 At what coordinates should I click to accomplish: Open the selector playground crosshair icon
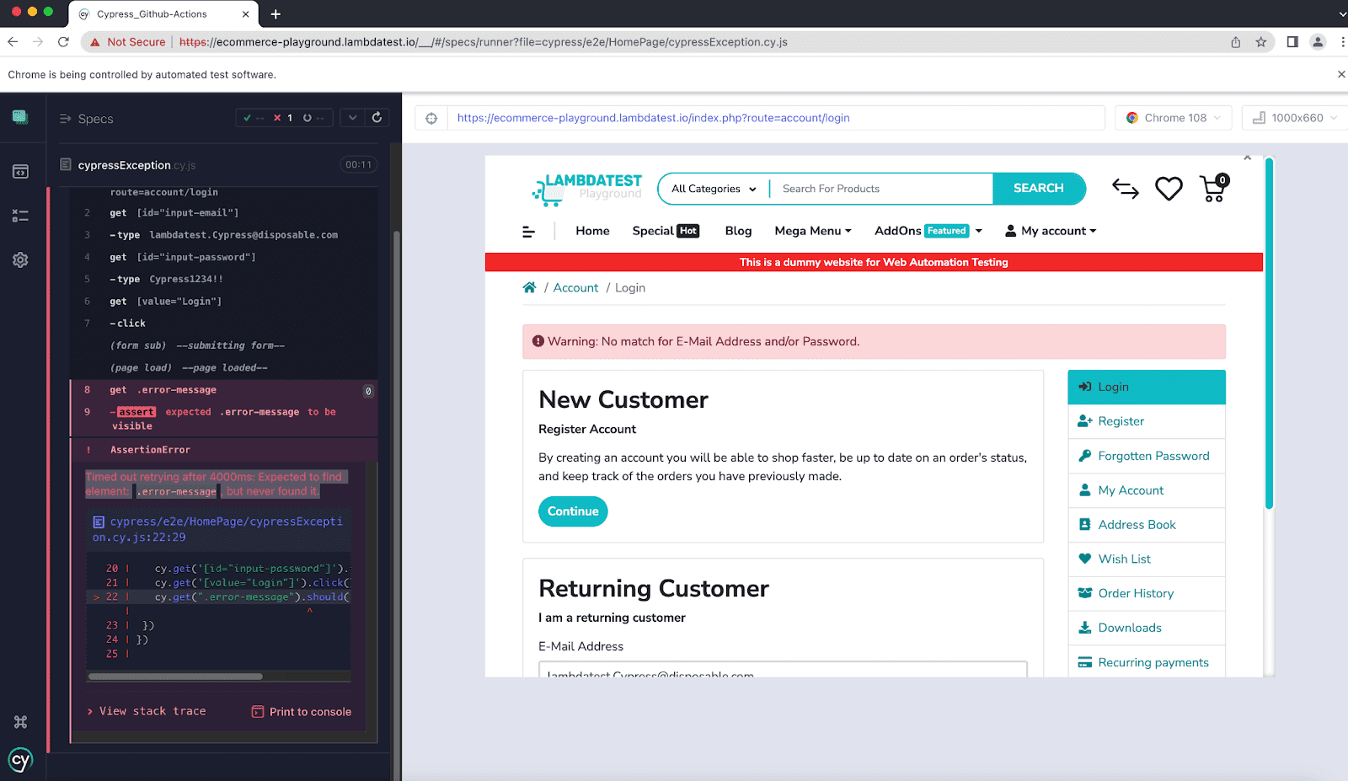pos(431,118)
